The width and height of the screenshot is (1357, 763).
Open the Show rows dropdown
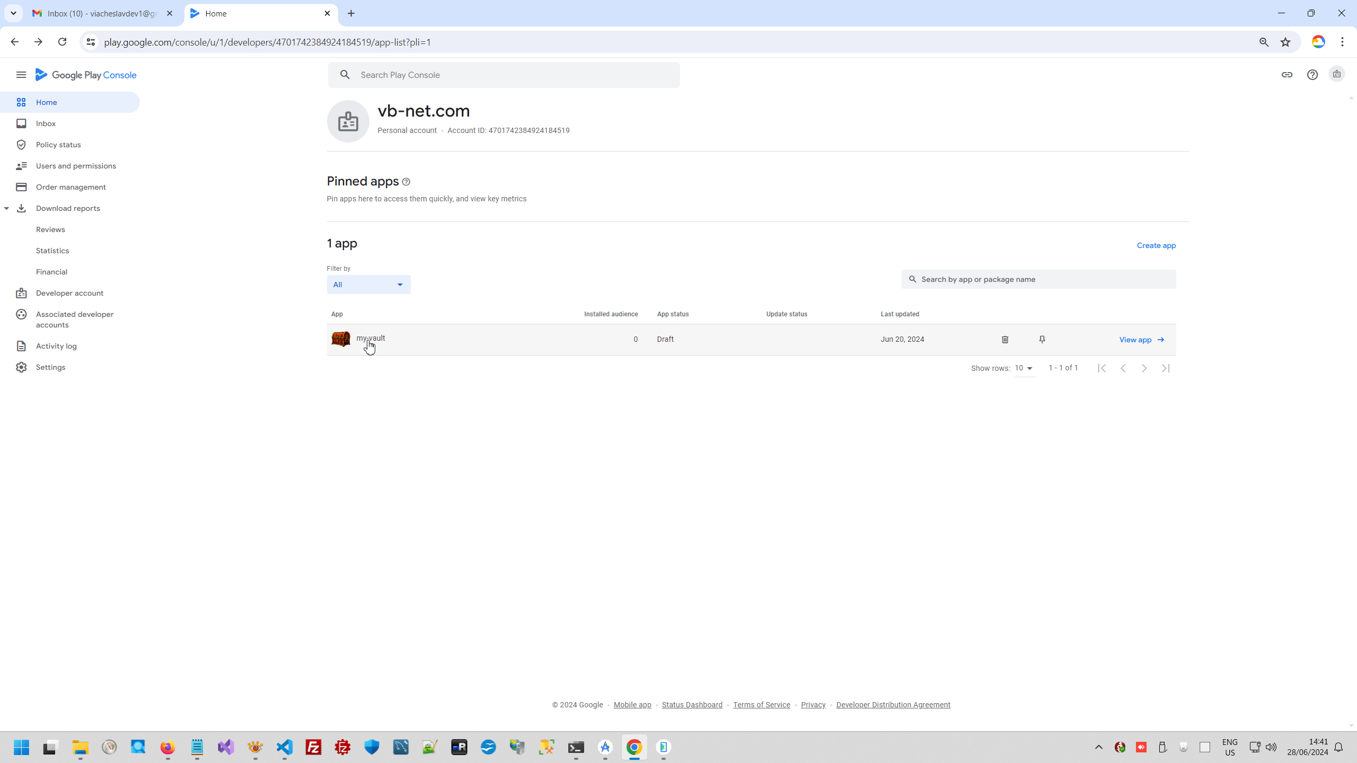point(1024,368)
